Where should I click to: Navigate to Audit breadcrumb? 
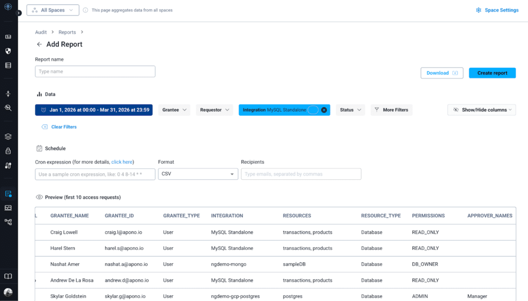tap(41, 33)
